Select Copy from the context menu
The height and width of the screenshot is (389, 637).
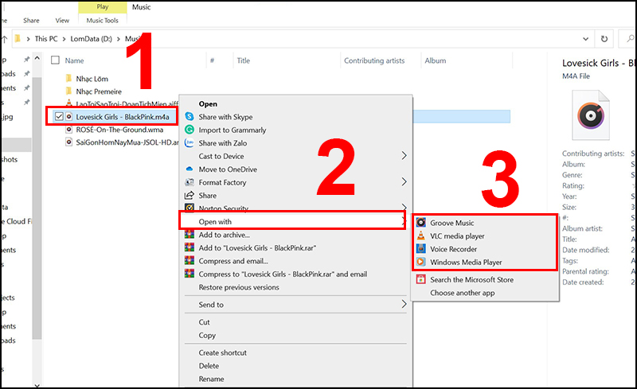(x=207, y=336)
